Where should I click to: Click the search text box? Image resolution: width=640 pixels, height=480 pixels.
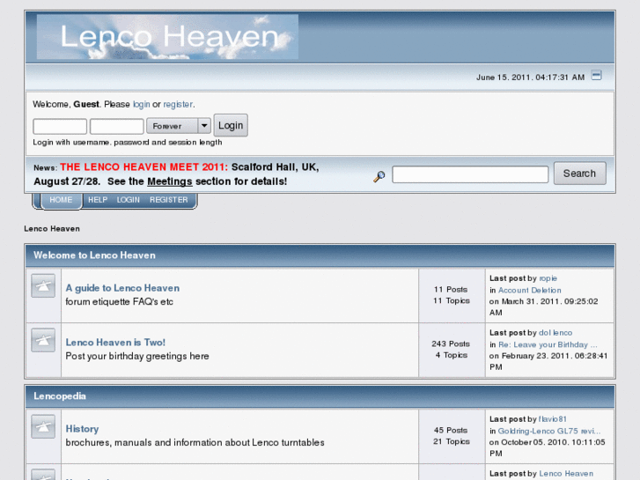[x=470, y=174]
